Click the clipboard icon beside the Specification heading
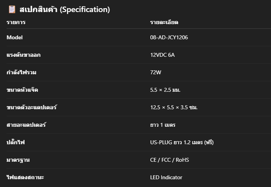Viewport: 271px width, 187px height. point(12,9)
